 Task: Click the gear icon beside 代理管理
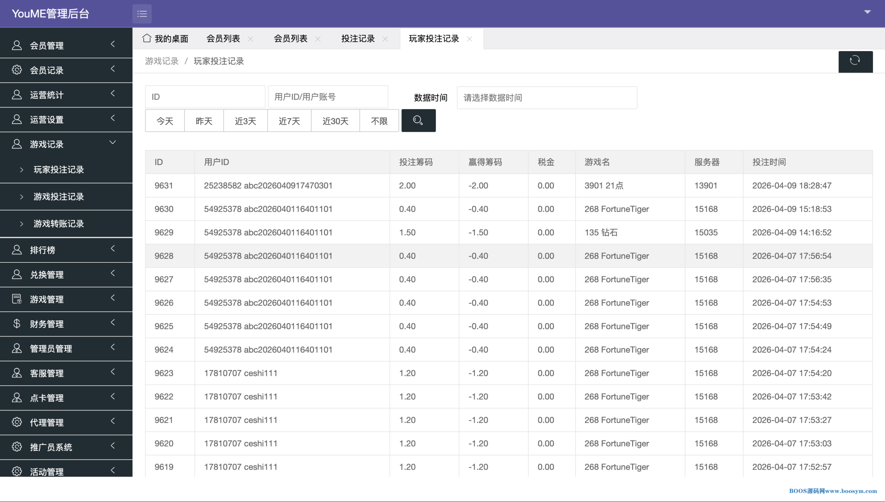17,422
